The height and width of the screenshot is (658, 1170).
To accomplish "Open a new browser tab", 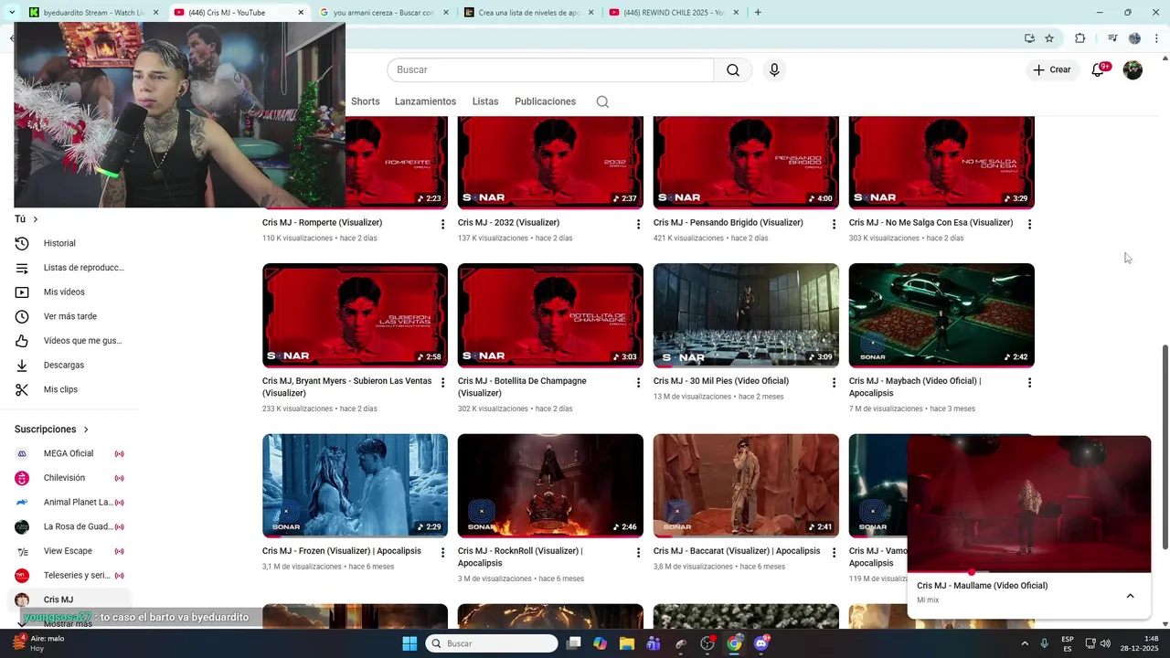I will pyautogui.click(x=758, y=13).
